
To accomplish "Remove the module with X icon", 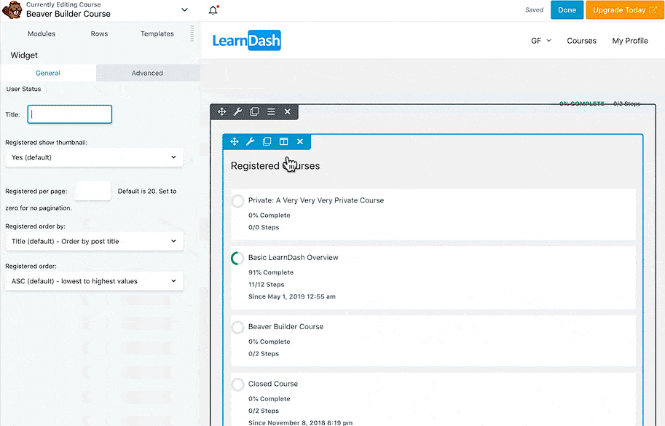I will coord(300,141).
